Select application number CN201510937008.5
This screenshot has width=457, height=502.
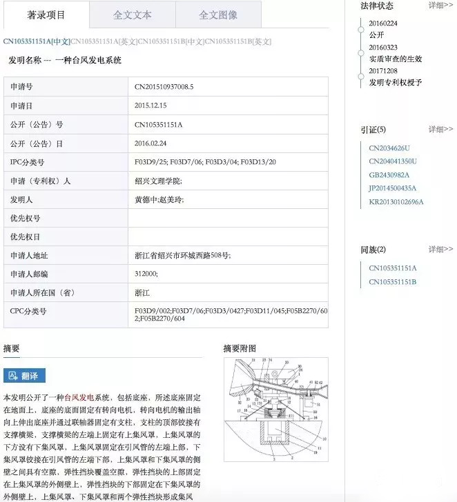click(164, 87)
